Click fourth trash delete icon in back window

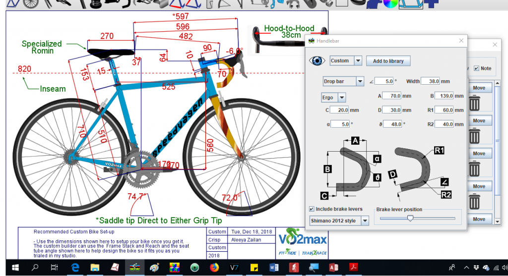pyautogui.click(x=474, y=201)
